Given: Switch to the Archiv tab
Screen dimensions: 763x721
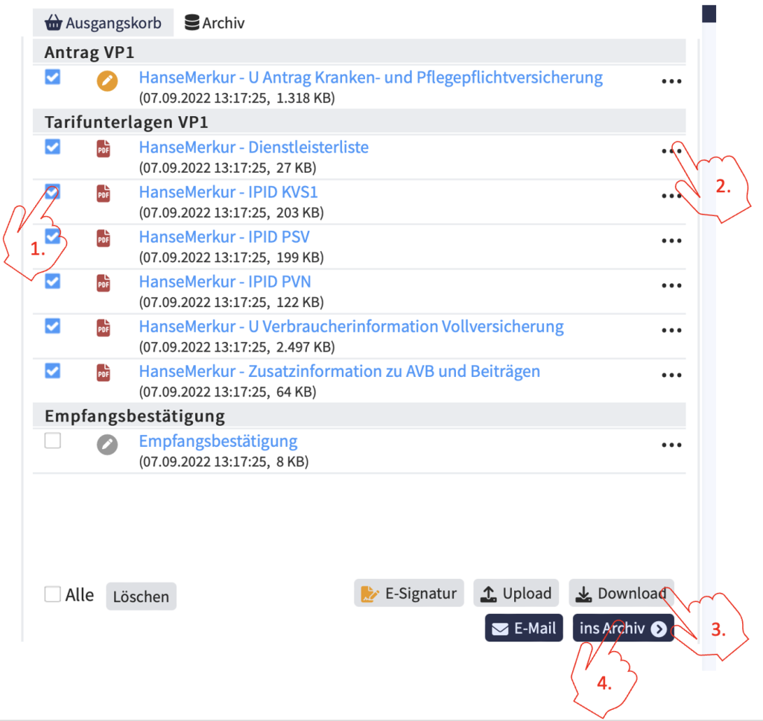Looking at the screenshot, I should [214, 23].
